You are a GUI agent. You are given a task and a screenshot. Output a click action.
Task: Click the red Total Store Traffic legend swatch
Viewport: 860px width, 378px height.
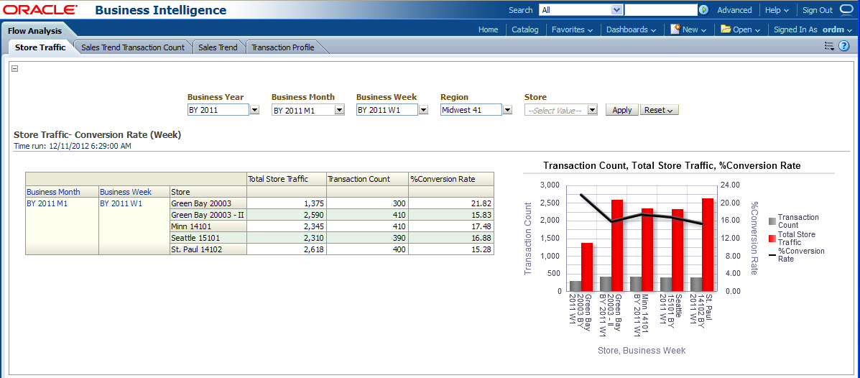tap(772, 239)
